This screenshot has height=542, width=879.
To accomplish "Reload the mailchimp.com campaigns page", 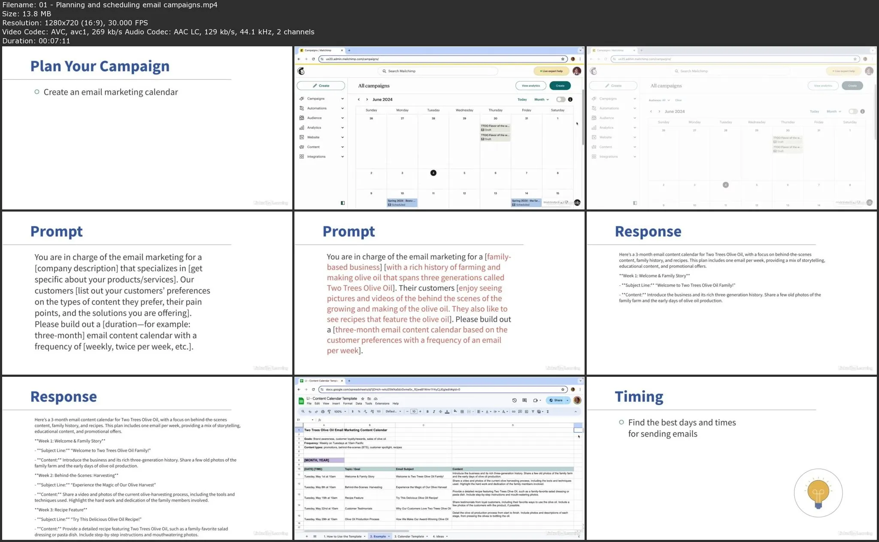I will [313, 59].
